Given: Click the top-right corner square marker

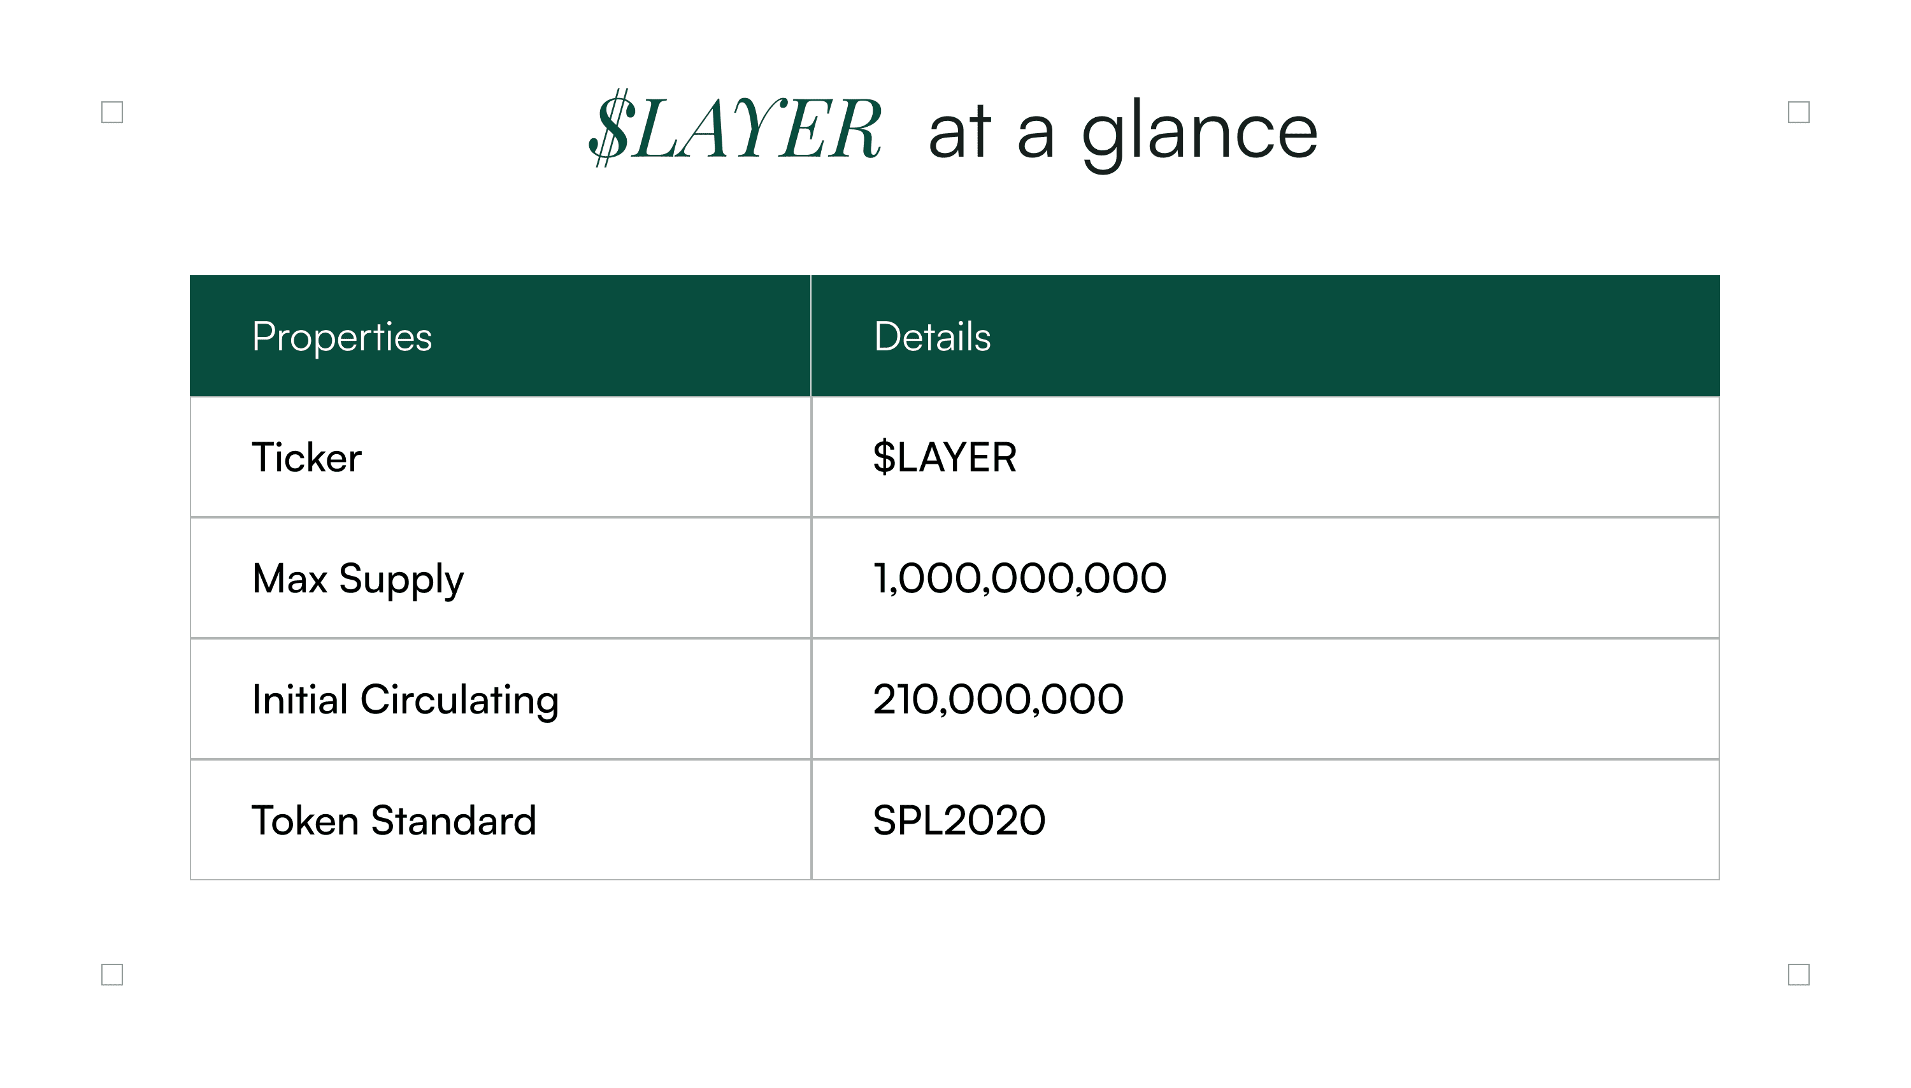Looking at the screenshot, I should [1798, 112].
